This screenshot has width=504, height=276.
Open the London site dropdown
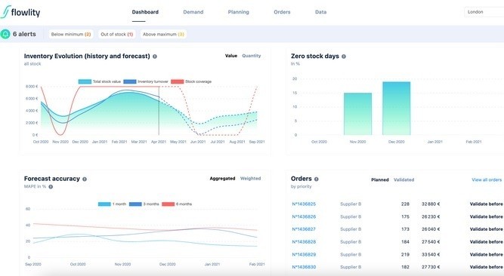pyautogui.click(x=484, y=12)
